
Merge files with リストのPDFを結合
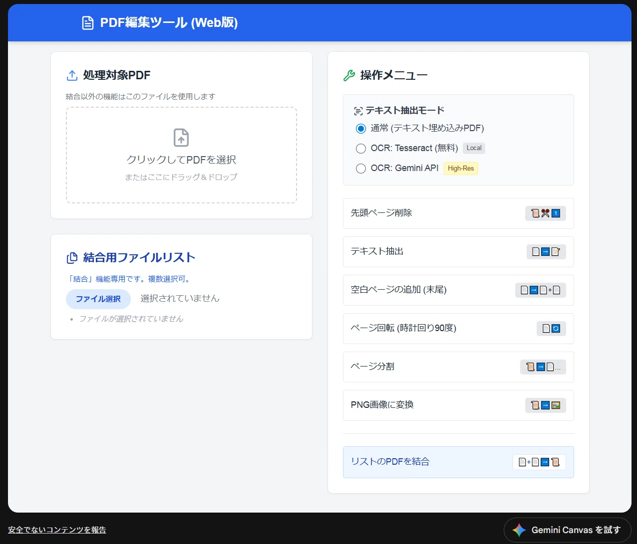[x=458, y=462]
